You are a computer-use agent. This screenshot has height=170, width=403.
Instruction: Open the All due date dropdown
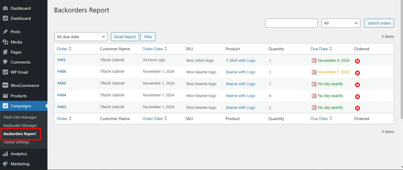(x=81, y=37)
